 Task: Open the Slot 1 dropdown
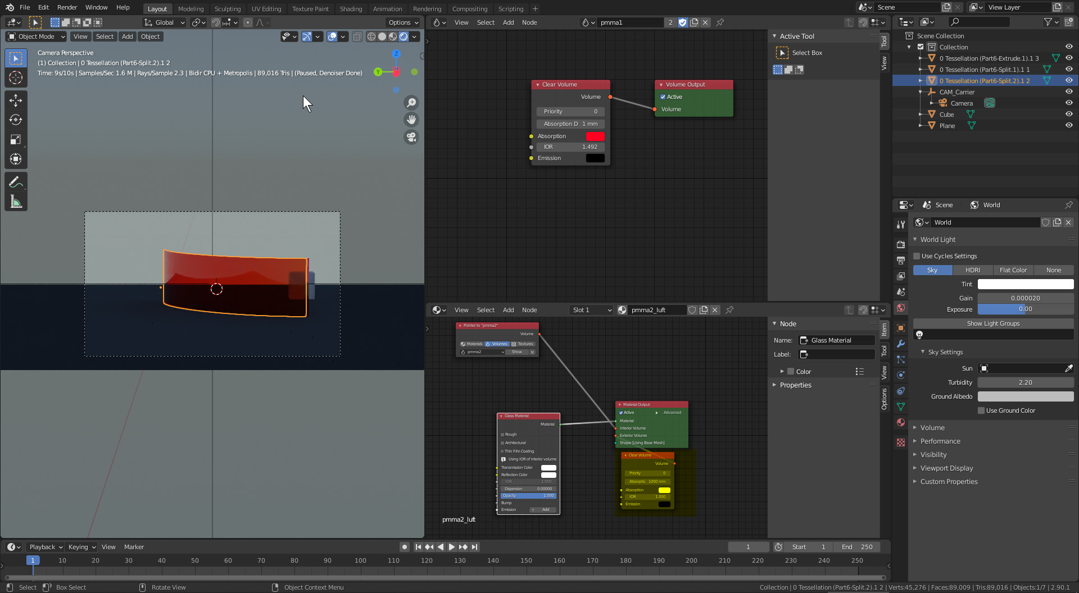[x=591, y=310]
